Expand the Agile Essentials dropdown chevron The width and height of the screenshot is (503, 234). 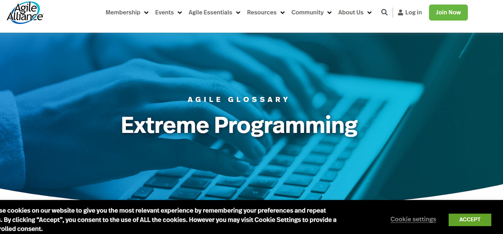click(x=238, y=13)
